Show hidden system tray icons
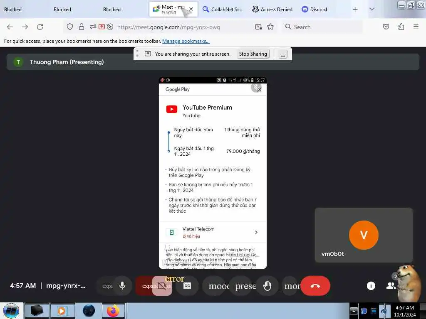This screenshot has height=319, width=426. coord(354,311)
